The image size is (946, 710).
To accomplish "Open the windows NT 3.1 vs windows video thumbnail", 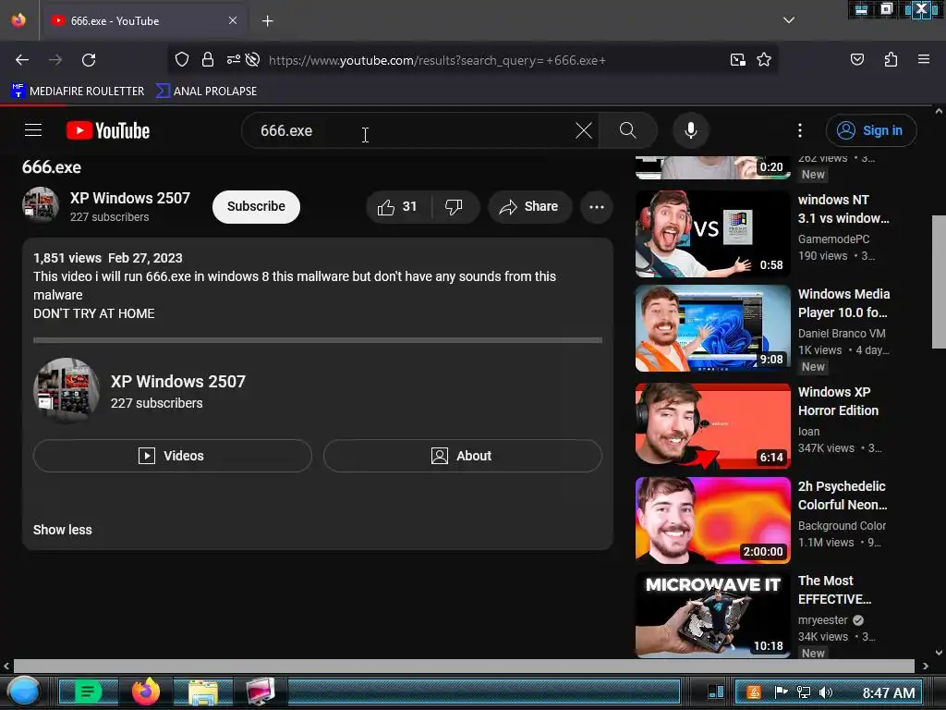I will pyautogui.click(x=712, y=234).
